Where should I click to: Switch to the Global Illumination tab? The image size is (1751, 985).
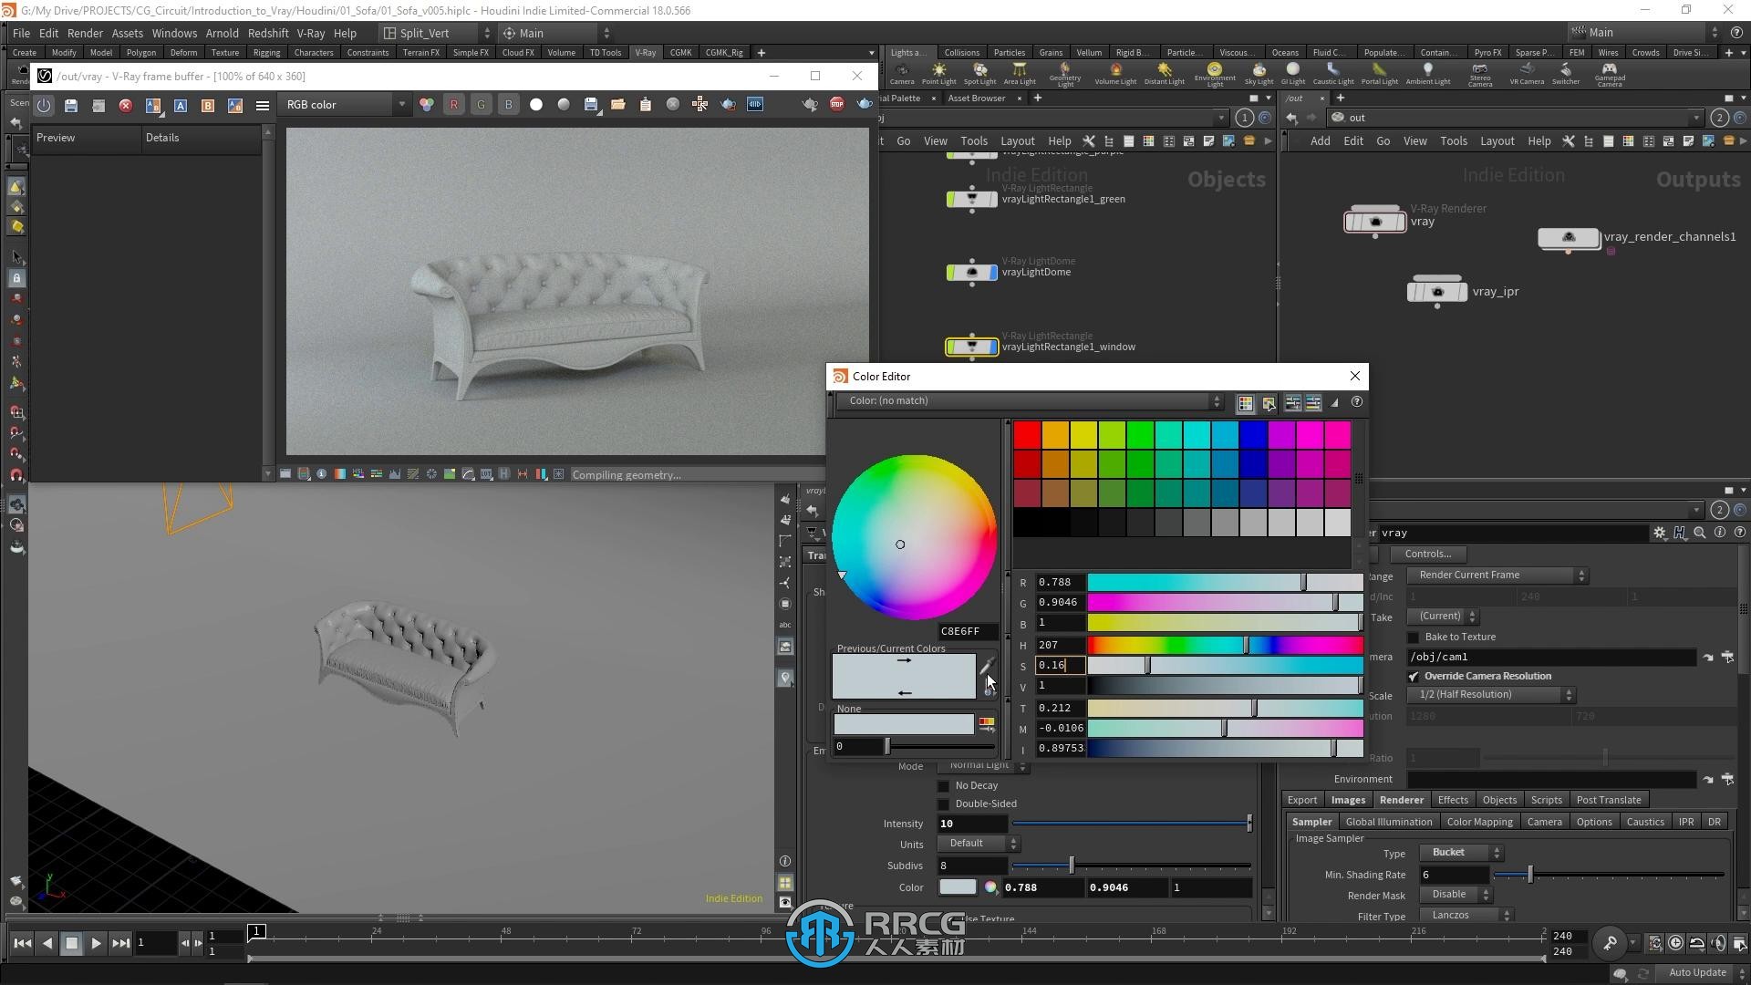(1388, 822)
